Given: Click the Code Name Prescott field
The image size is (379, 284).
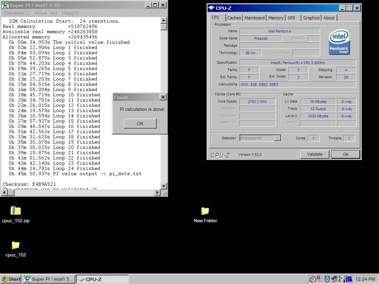Looking at the screenshot, I should (261, 38).
